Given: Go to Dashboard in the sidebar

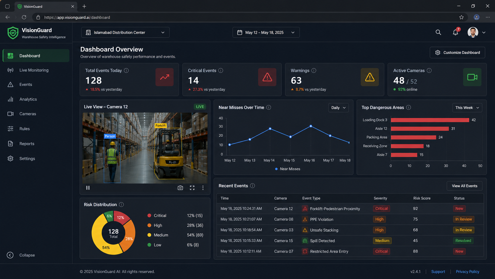Looking at the screenshot, I should (x=36, y=56).
